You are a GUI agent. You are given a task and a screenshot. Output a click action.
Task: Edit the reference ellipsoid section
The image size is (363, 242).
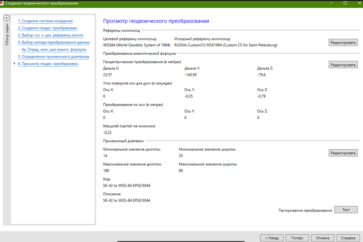343,43
